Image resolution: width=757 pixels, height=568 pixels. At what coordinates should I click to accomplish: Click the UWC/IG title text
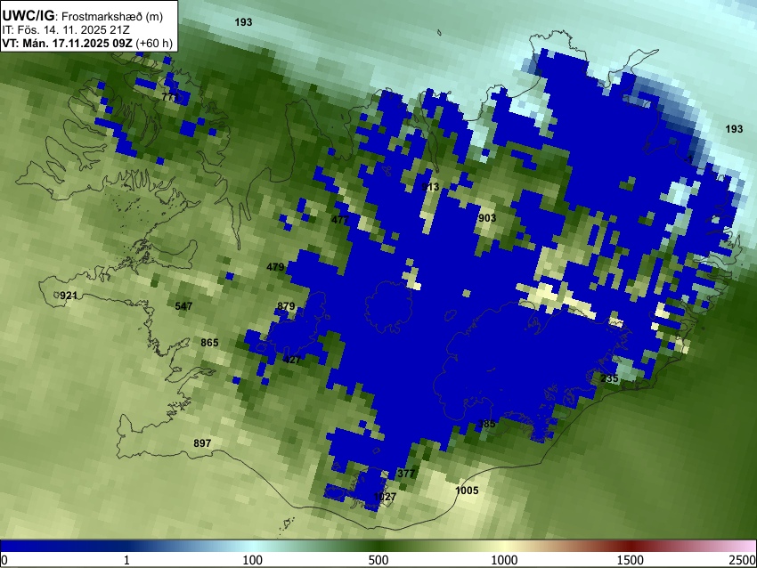click(x=28, y=15)
